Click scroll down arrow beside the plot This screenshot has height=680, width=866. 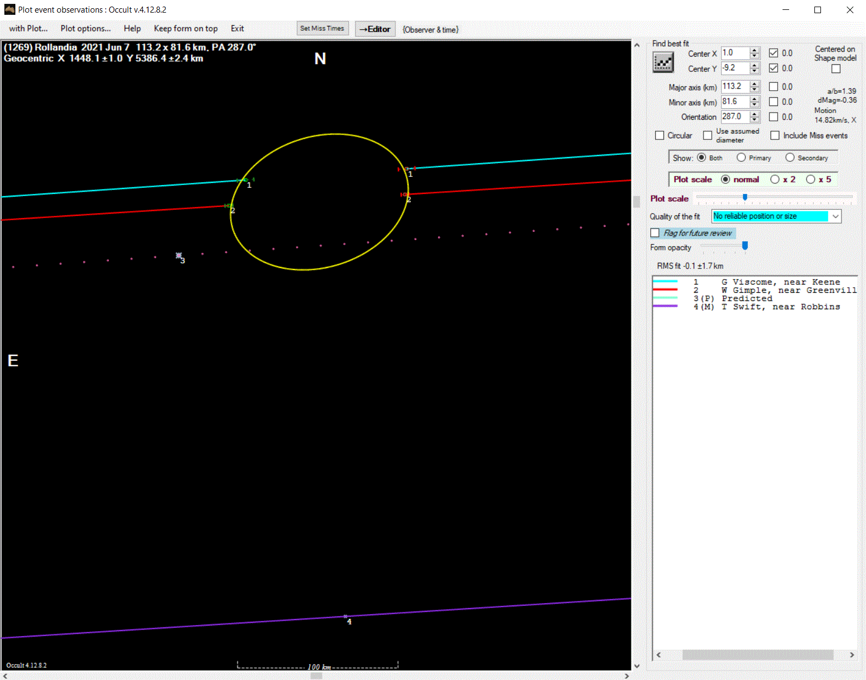pos(636,666)
